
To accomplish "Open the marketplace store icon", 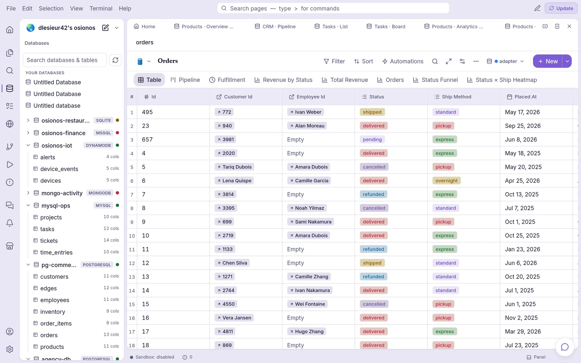I will pyautogui.click(x=10, y=246).
